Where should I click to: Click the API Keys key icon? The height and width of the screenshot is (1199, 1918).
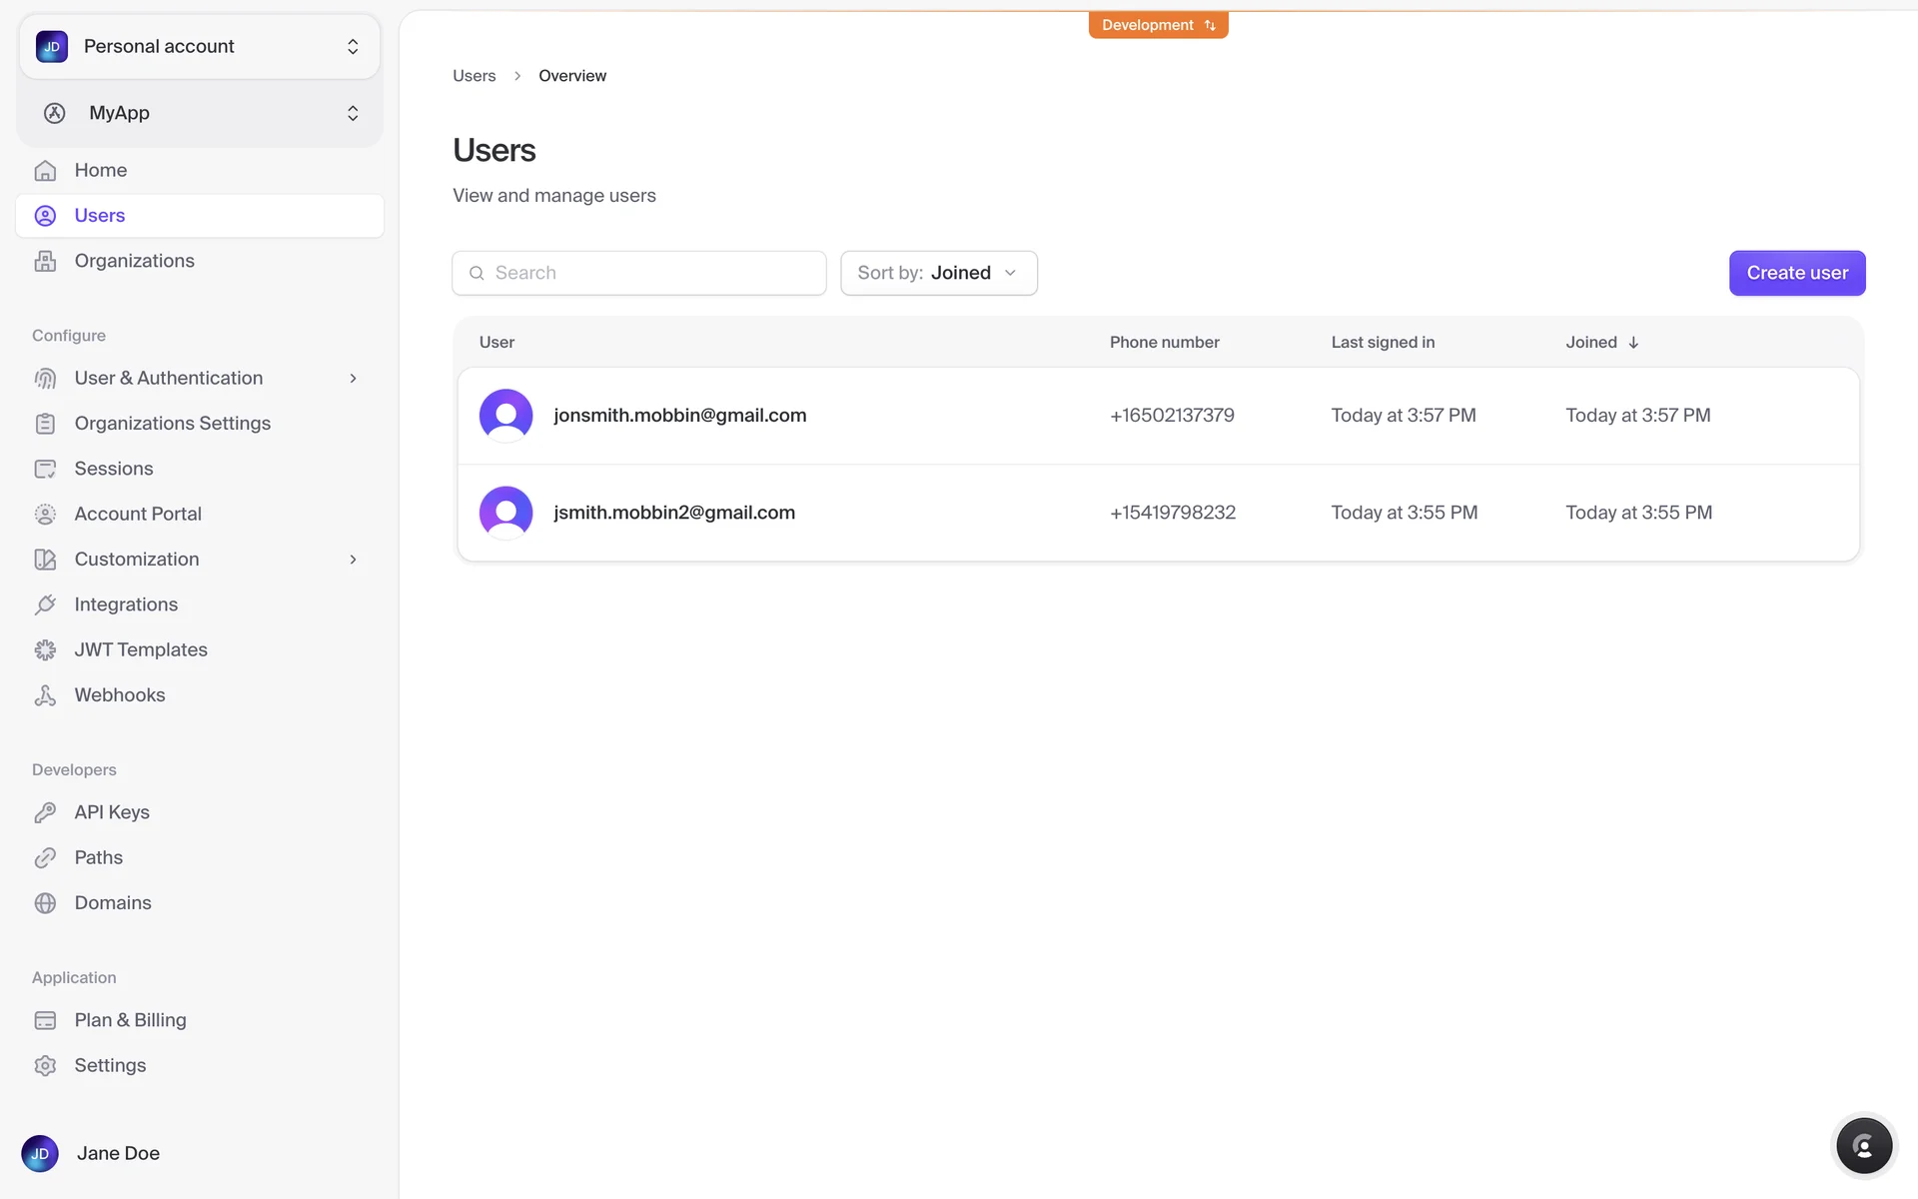pos(45,812)
